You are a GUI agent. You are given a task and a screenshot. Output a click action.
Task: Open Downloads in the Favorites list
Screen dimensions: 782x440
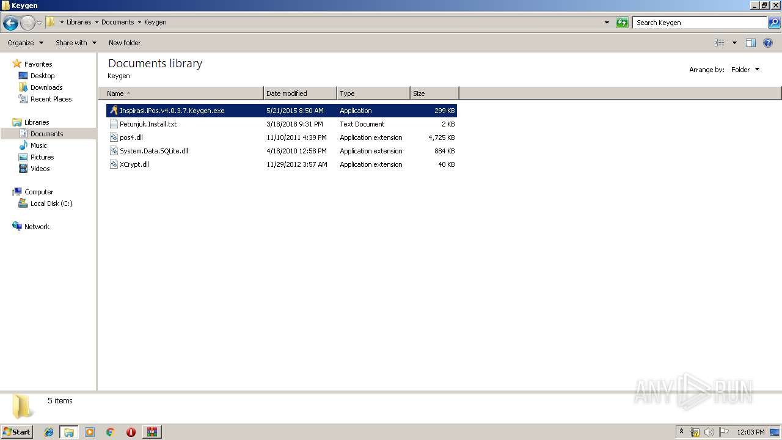(x=46, y=87)
